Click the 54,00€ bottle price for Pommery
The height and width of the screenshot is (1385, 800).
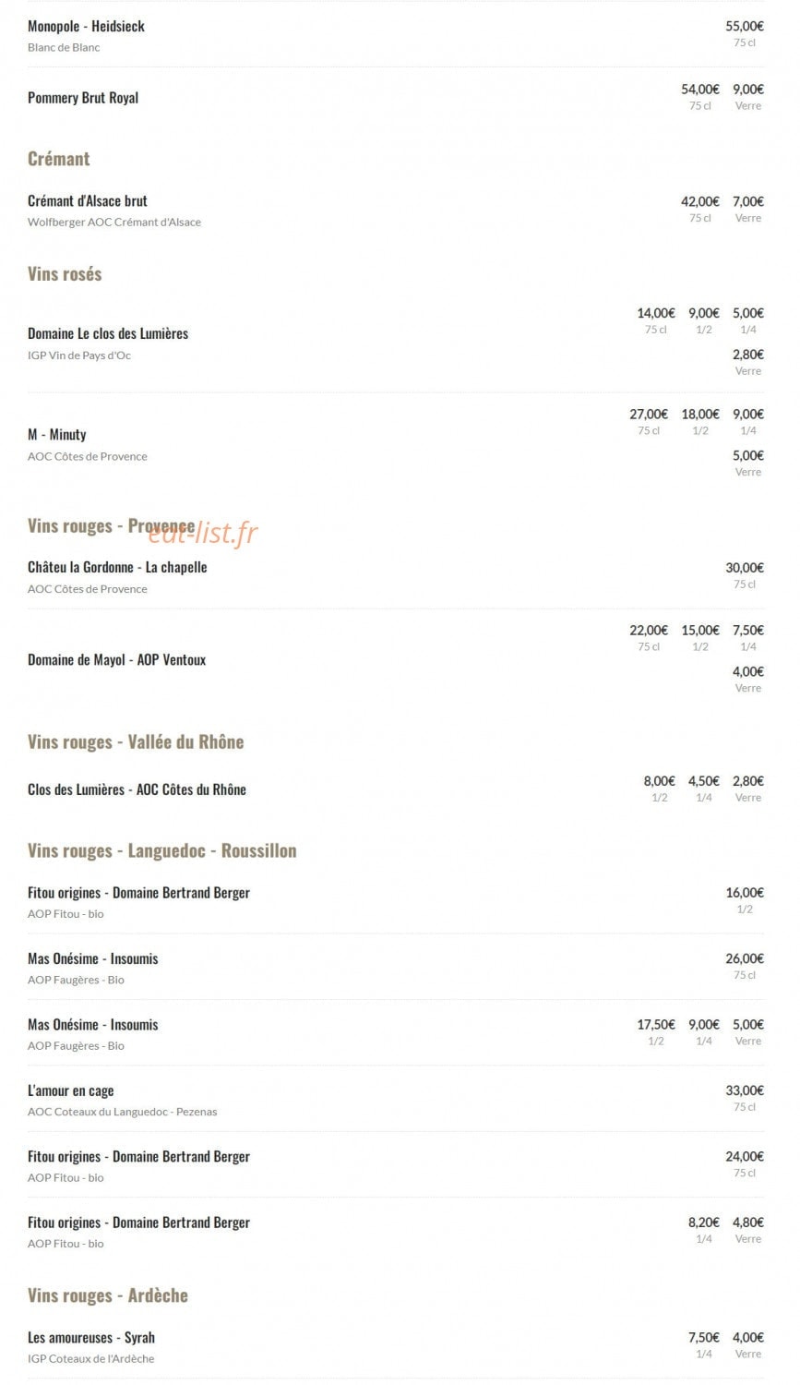(700, 90)
